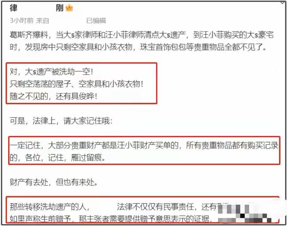287x226 pixels.
Task: Click the line starting 时，发现房中只剩空家具
Action: point(138,47)
